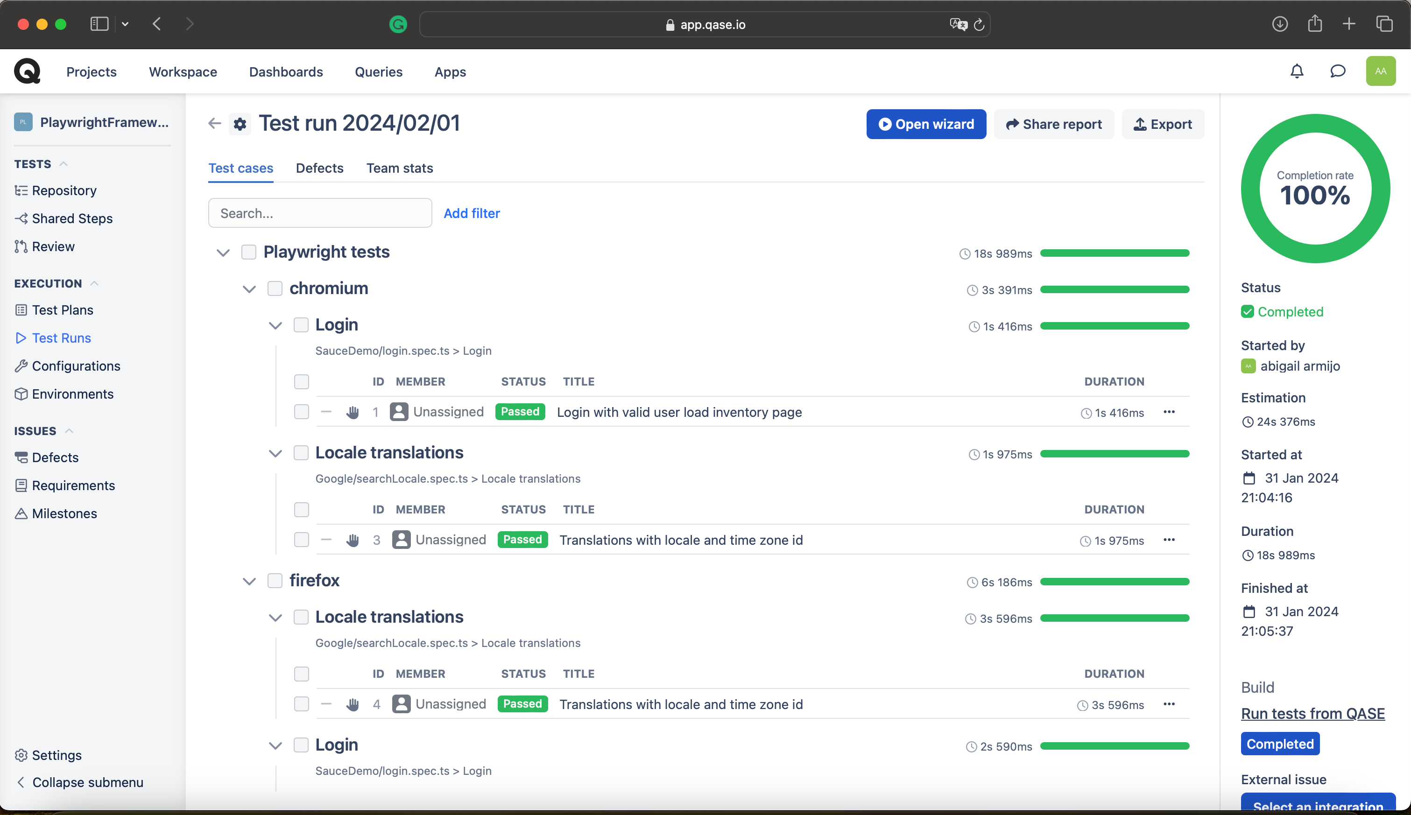Collapse the TESTS sidebar section
The image size is (1411, 815).
click(x=63, y=163)
